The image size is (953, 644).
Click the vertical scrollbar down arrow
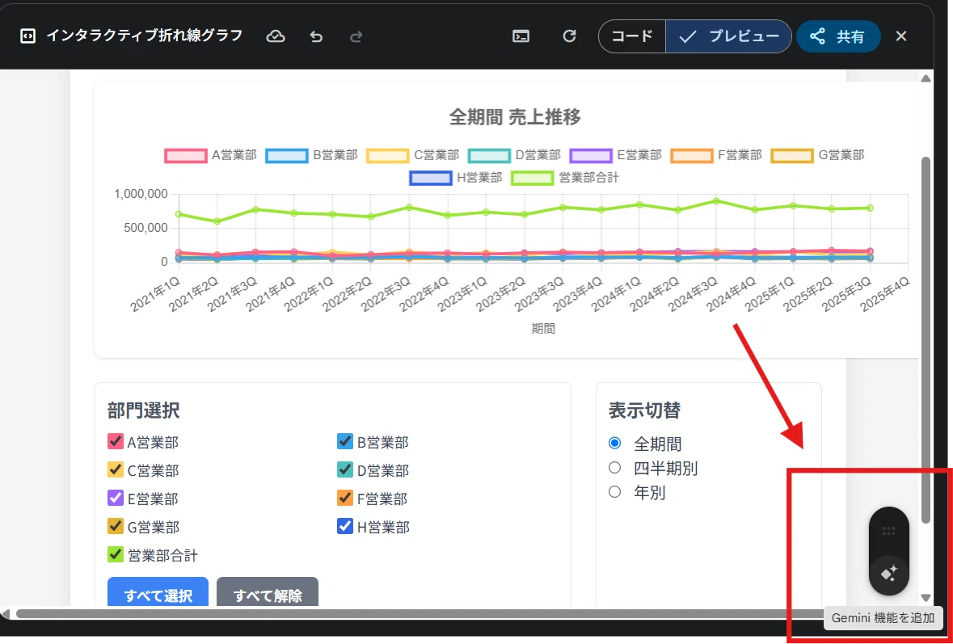point(926,598)
